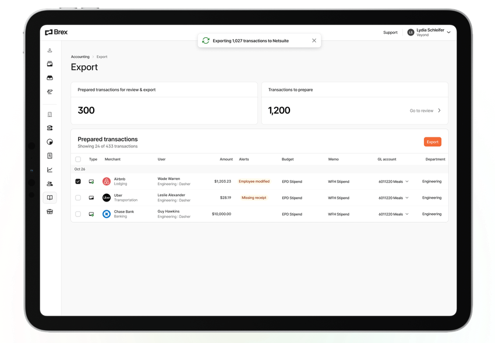Click the Employee modified alert badge
This screenshot has height=343, width=495.
tap(254, 182)
